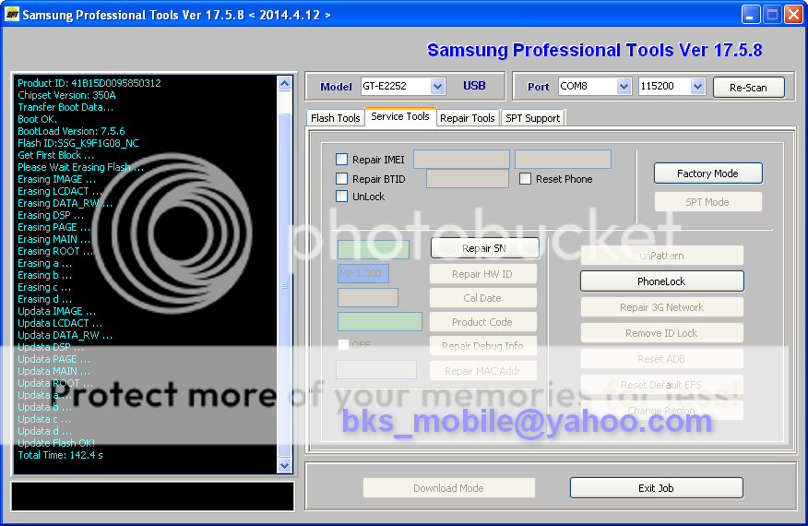This screenshot has height=526, width=808.
Task: Click the Re-Scan button
Action: (x=749, y=87)
